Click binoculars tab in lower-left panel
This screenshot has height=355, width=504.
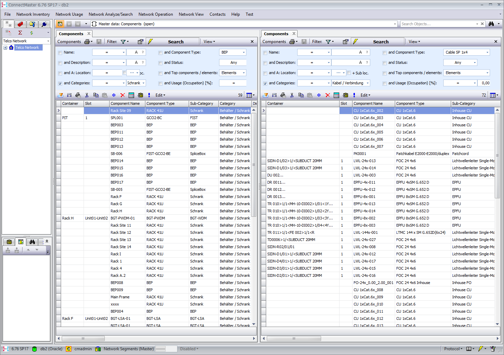pos(32,242)
